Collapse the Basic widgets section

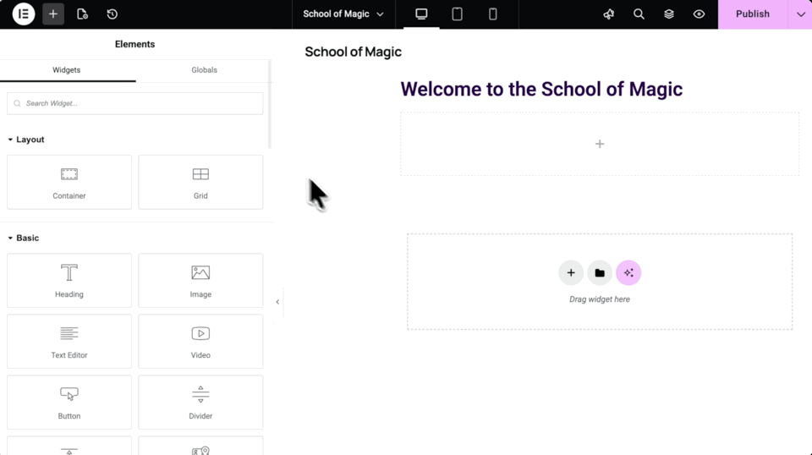point(23,238)
